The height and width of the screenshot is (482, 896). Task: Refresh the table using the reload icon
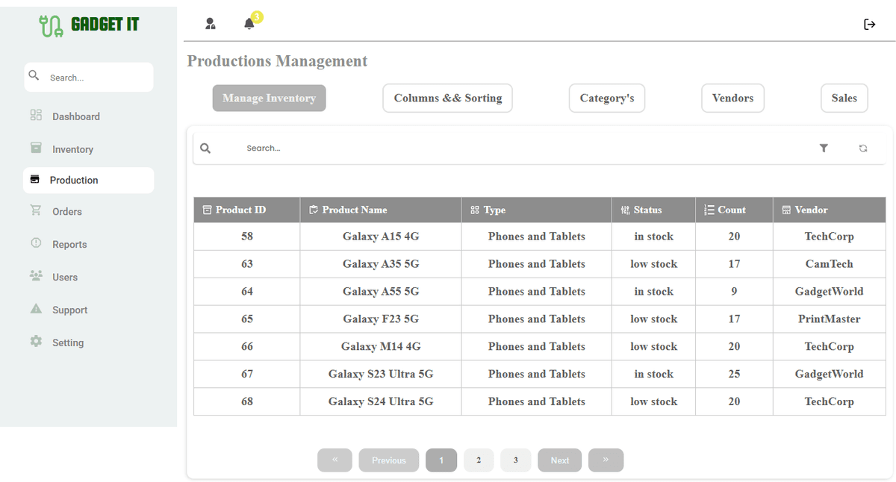tap(863, 148)
